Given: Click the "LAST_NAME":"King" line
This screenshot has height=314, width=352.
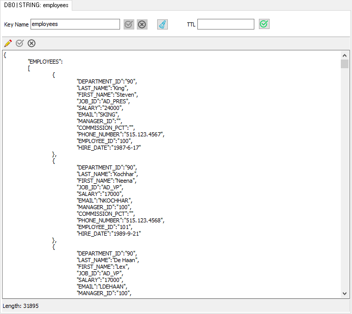Looking at the screenshot, I should point(102,88).
